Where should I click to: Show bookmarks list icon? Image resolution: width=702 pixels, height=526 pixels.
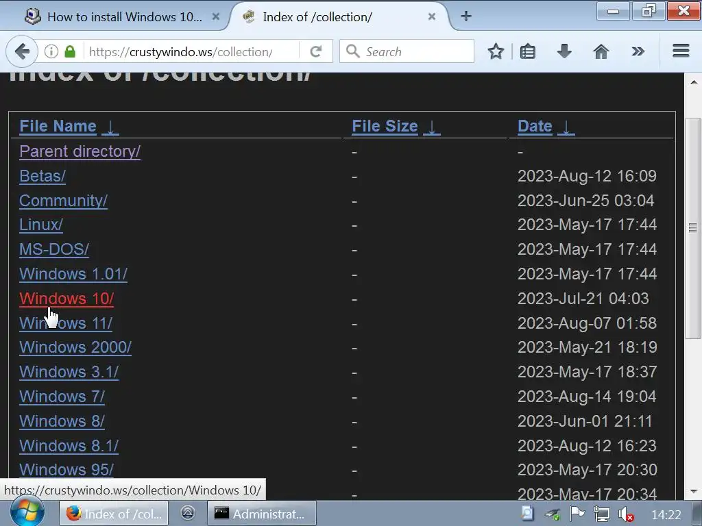click(528, 51)
